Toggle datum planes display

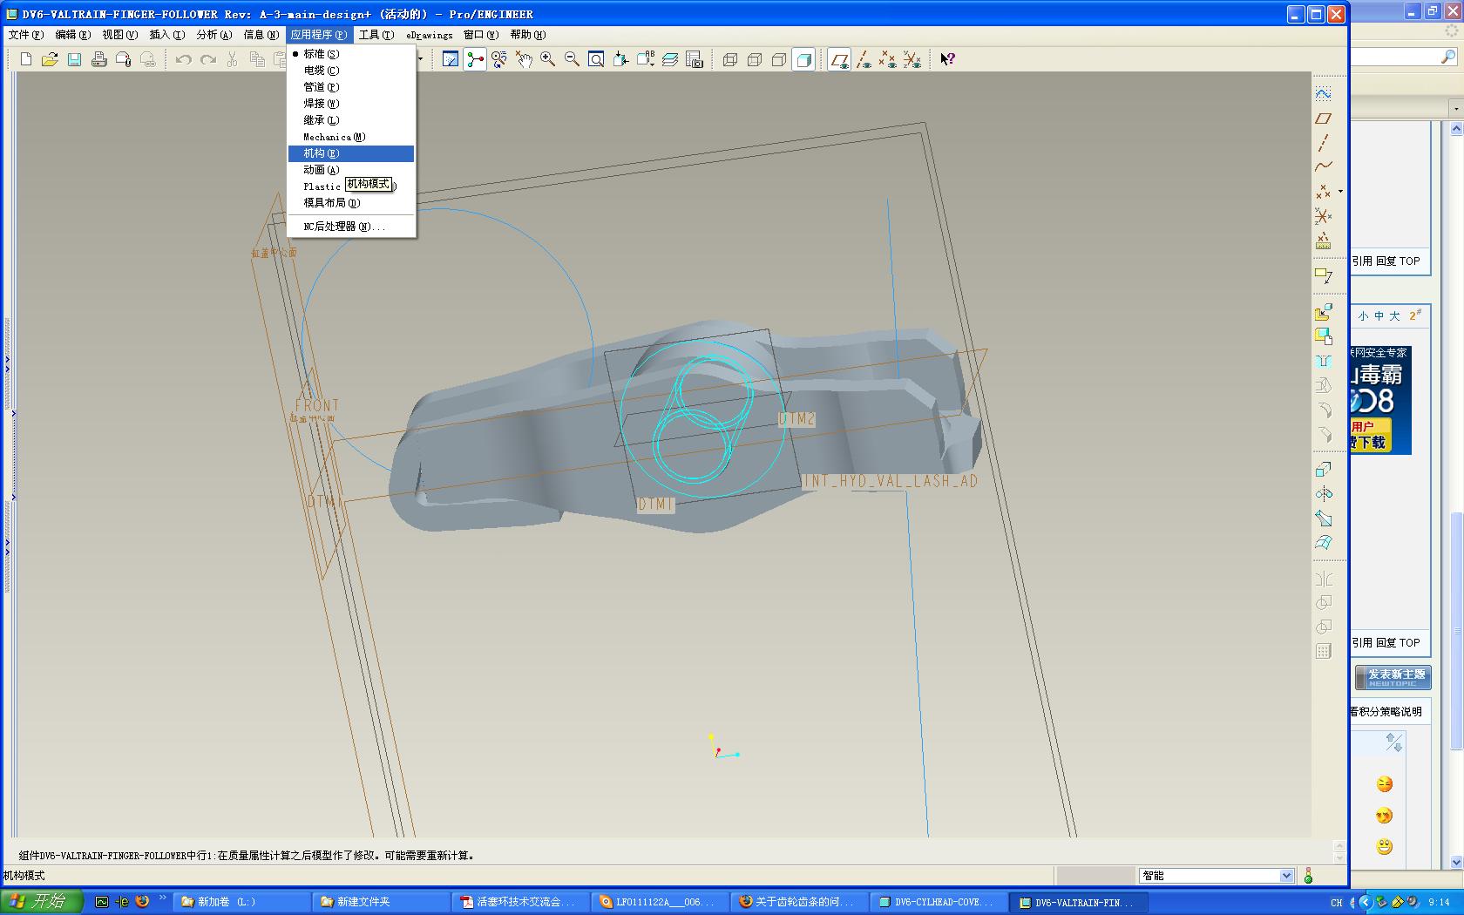(839, 59)
